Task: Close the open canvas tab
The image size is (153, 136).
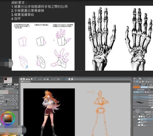Action: 29,82
